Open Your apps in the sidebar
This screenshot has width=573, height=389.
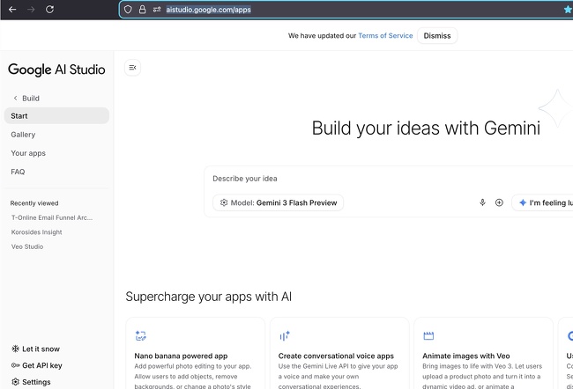tap(28, 153)
